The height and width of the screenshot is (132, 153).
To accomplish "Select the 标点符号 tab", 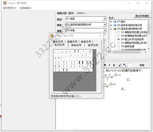I will pyautogui.click(x=59, y=45).
